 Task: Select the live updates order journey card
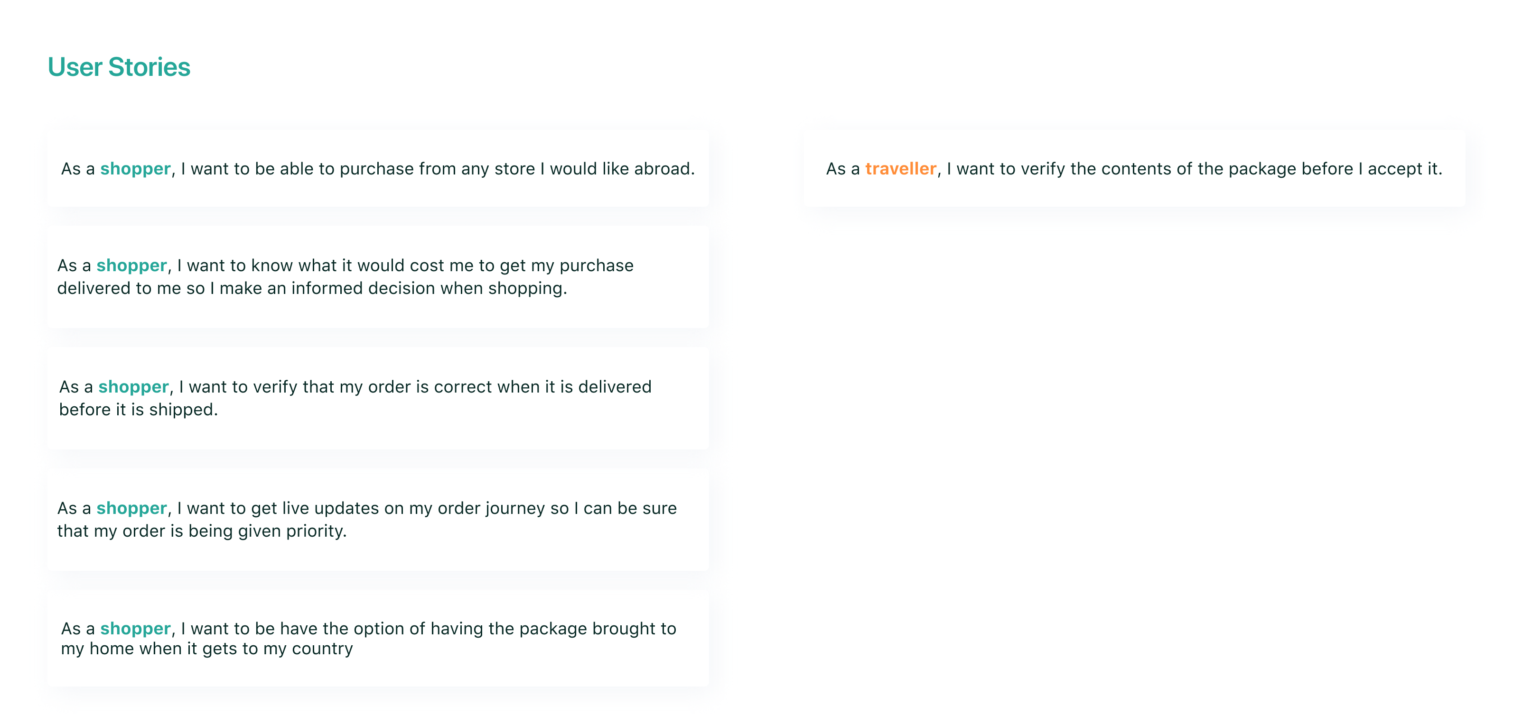(378, 520)
